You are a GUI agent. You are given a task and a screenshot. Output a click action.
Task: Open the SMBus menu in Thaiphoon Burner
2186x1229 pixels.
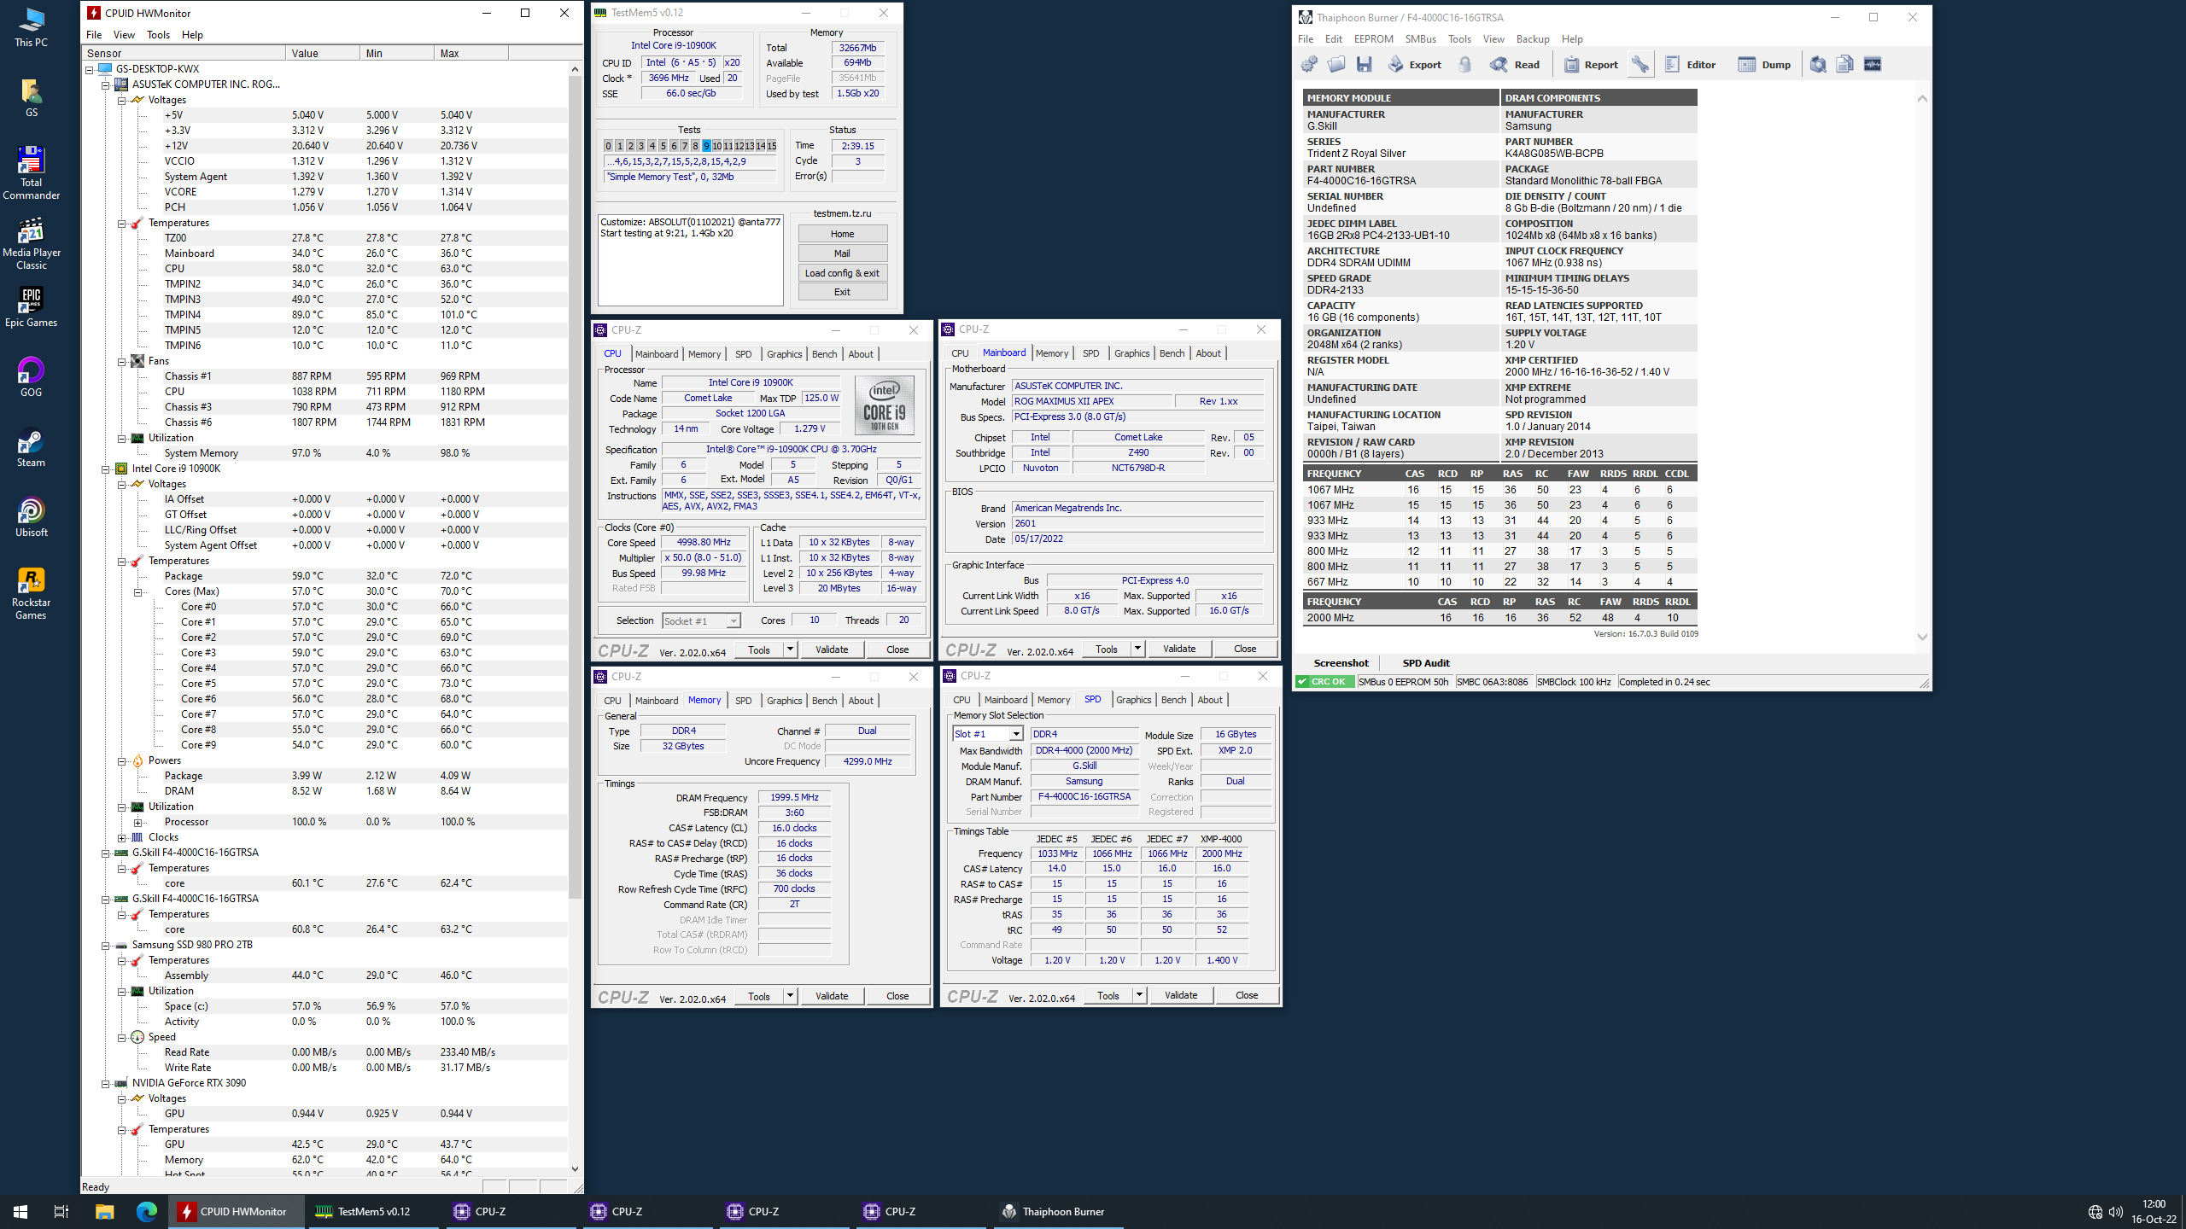tap(1421, 39)
